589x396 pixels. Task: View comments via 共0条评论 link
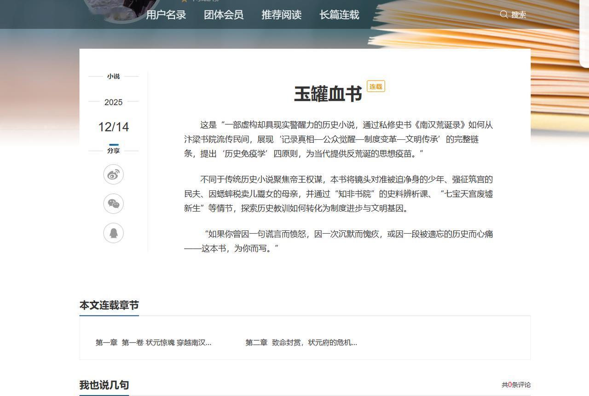tap(516, 385)
